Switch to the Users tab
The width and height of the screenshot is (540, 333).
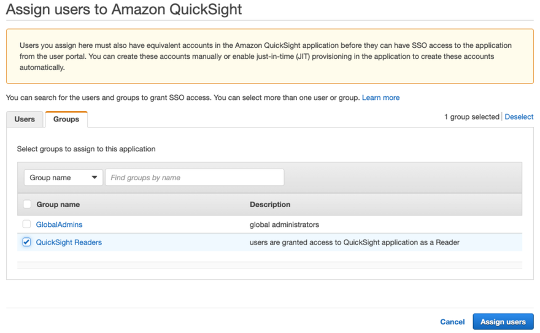tap(25, 119)
